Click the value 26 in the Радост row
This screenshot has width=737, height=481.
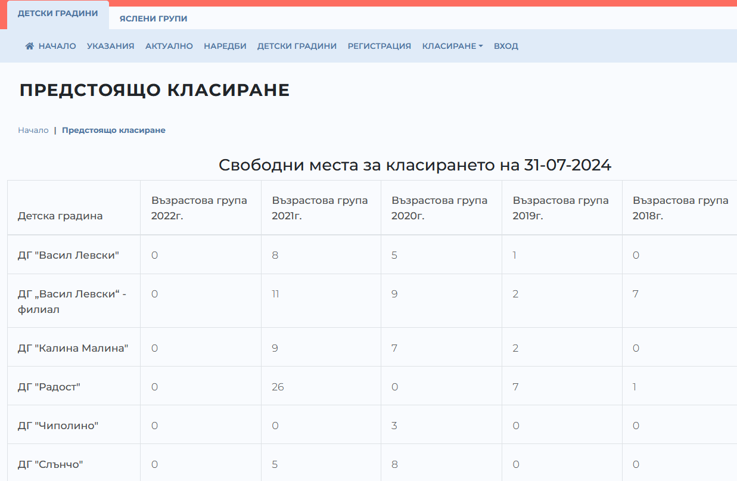[x=278, y=387]
